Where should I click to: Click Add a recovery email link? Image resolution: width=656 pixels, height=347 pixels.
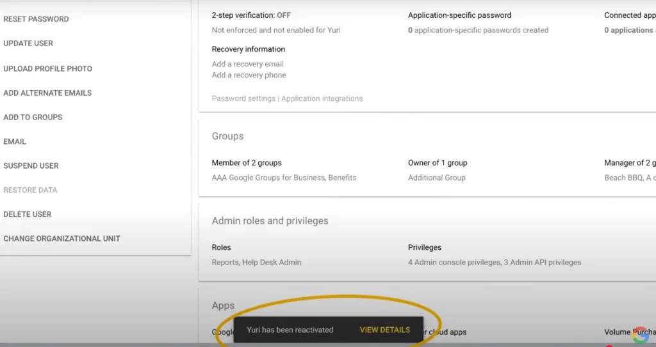(247, 64)
